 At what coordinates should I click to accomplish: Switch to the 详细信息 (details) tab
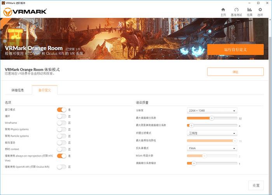pyautogui.click(x=18, y=90)
